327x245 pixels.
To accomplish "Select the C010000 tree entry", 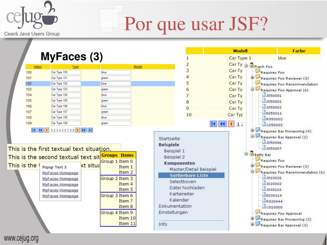I will click(274, 207).
